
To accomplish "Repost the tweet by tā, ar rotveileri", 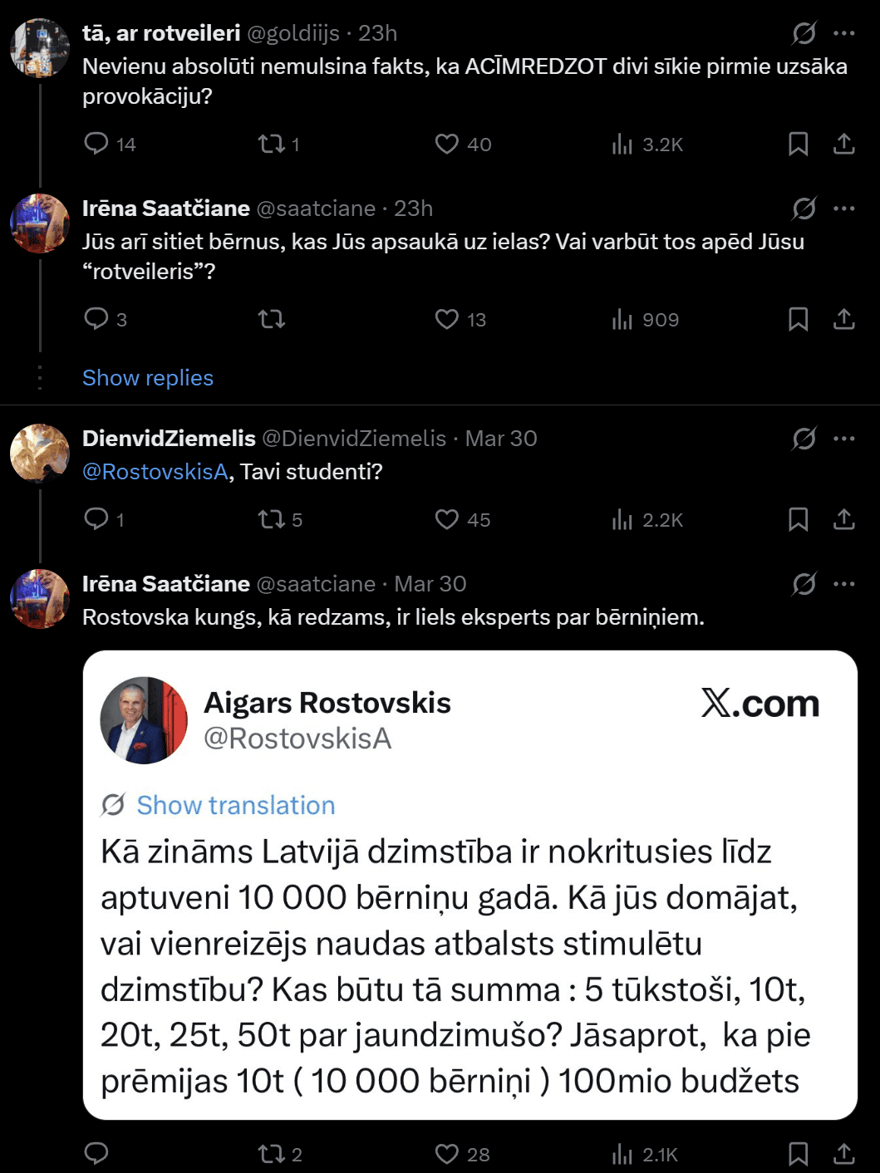I will [x=272, y=144].
